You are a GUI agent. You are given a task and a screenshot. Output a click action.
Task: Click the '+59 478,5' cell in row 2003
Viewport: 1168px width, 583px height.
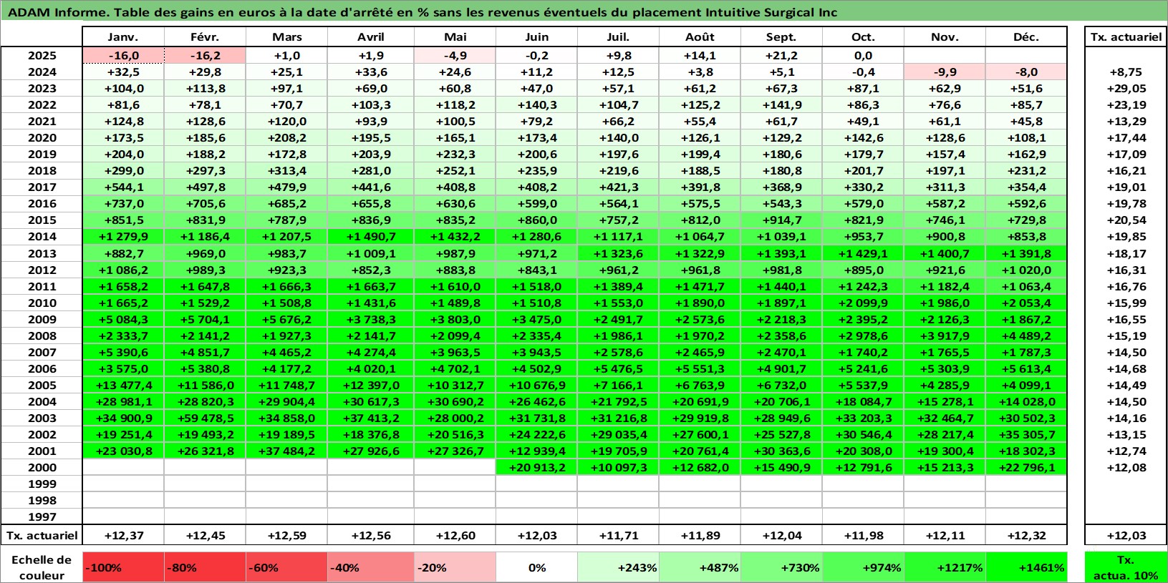(205, 418)
